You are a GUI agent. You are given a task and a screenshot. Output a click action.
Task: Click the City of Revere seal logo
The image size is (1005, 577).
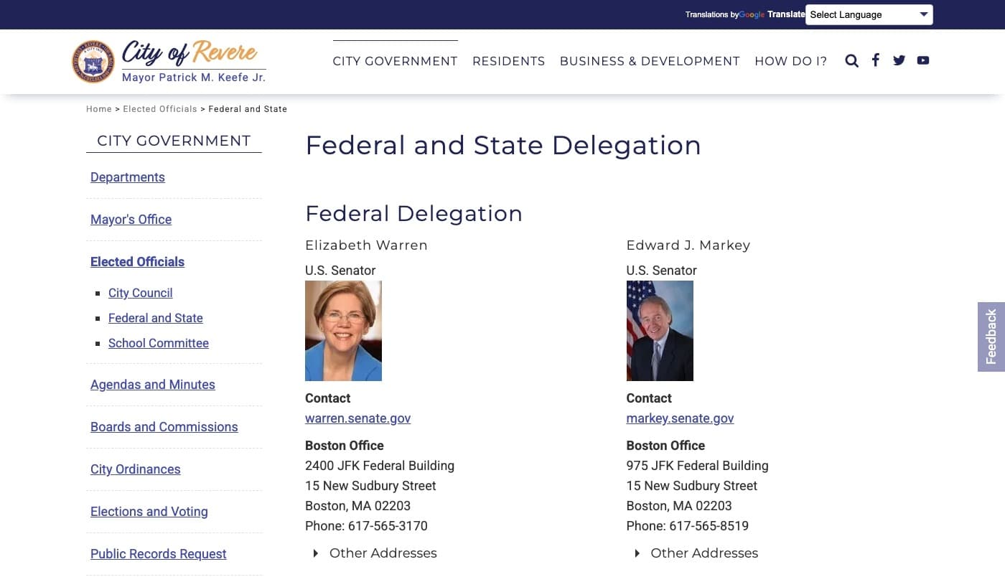tap(93, 62)
